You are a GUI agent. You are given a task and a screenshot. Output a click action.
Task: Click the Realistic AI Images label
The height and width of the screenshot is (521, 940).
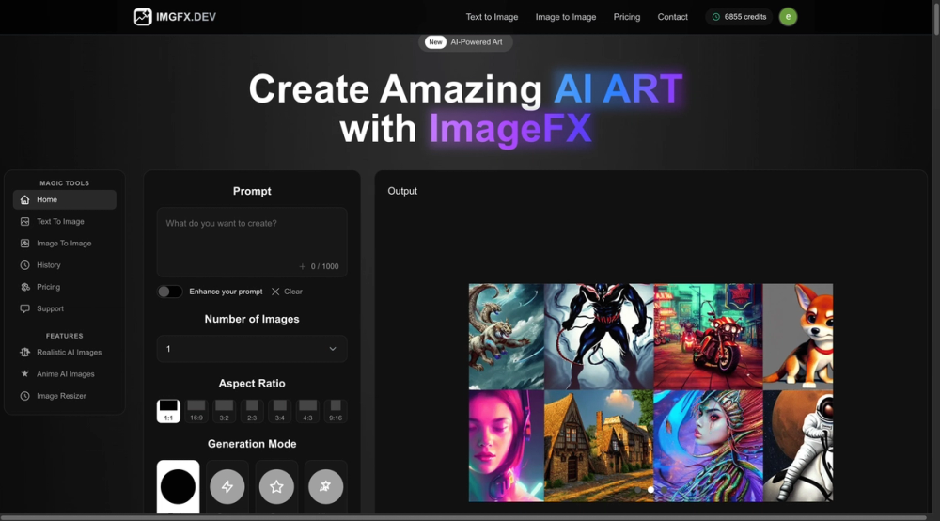pyautogui.click(x=69, y=353)
